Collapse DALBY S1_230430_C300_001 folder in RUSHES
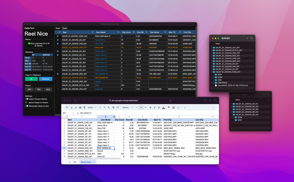Viewport: 294px width, 182px height. [212, 72]
